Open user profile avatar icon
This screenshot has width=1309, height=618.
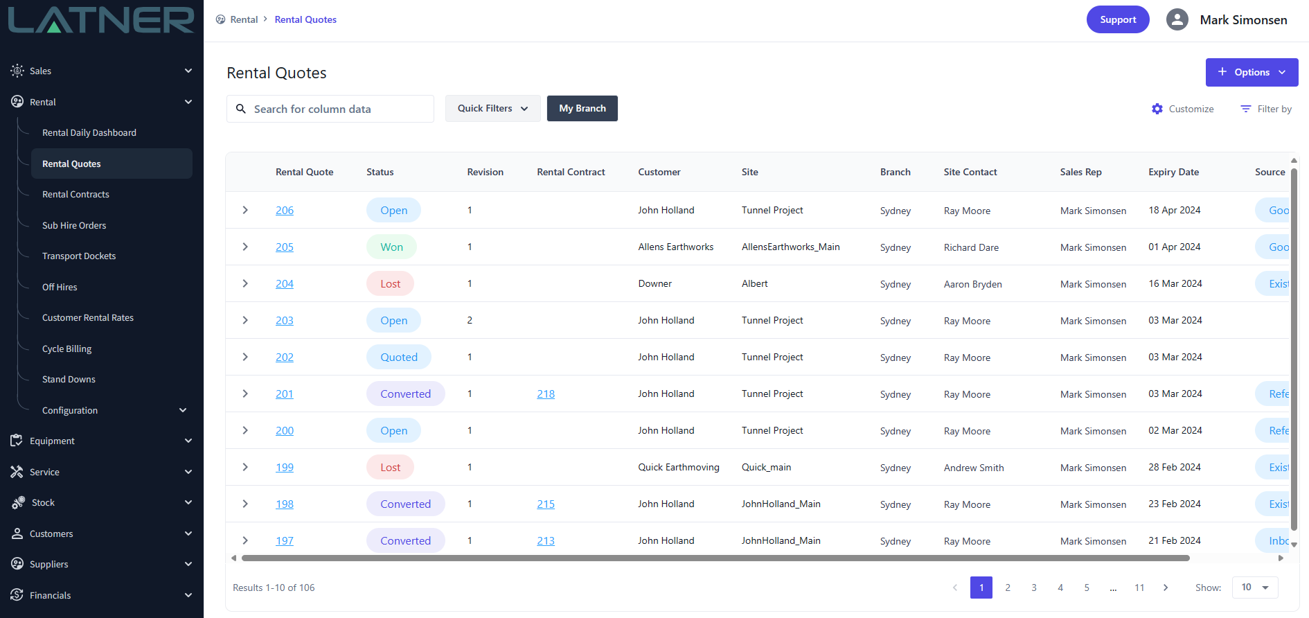pos(1177,19)
